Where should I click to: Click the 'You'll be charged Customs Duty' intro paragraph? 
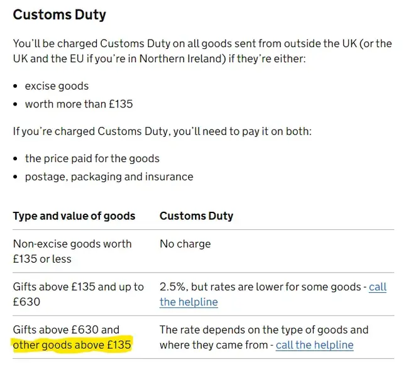click(x=202, y=51)
